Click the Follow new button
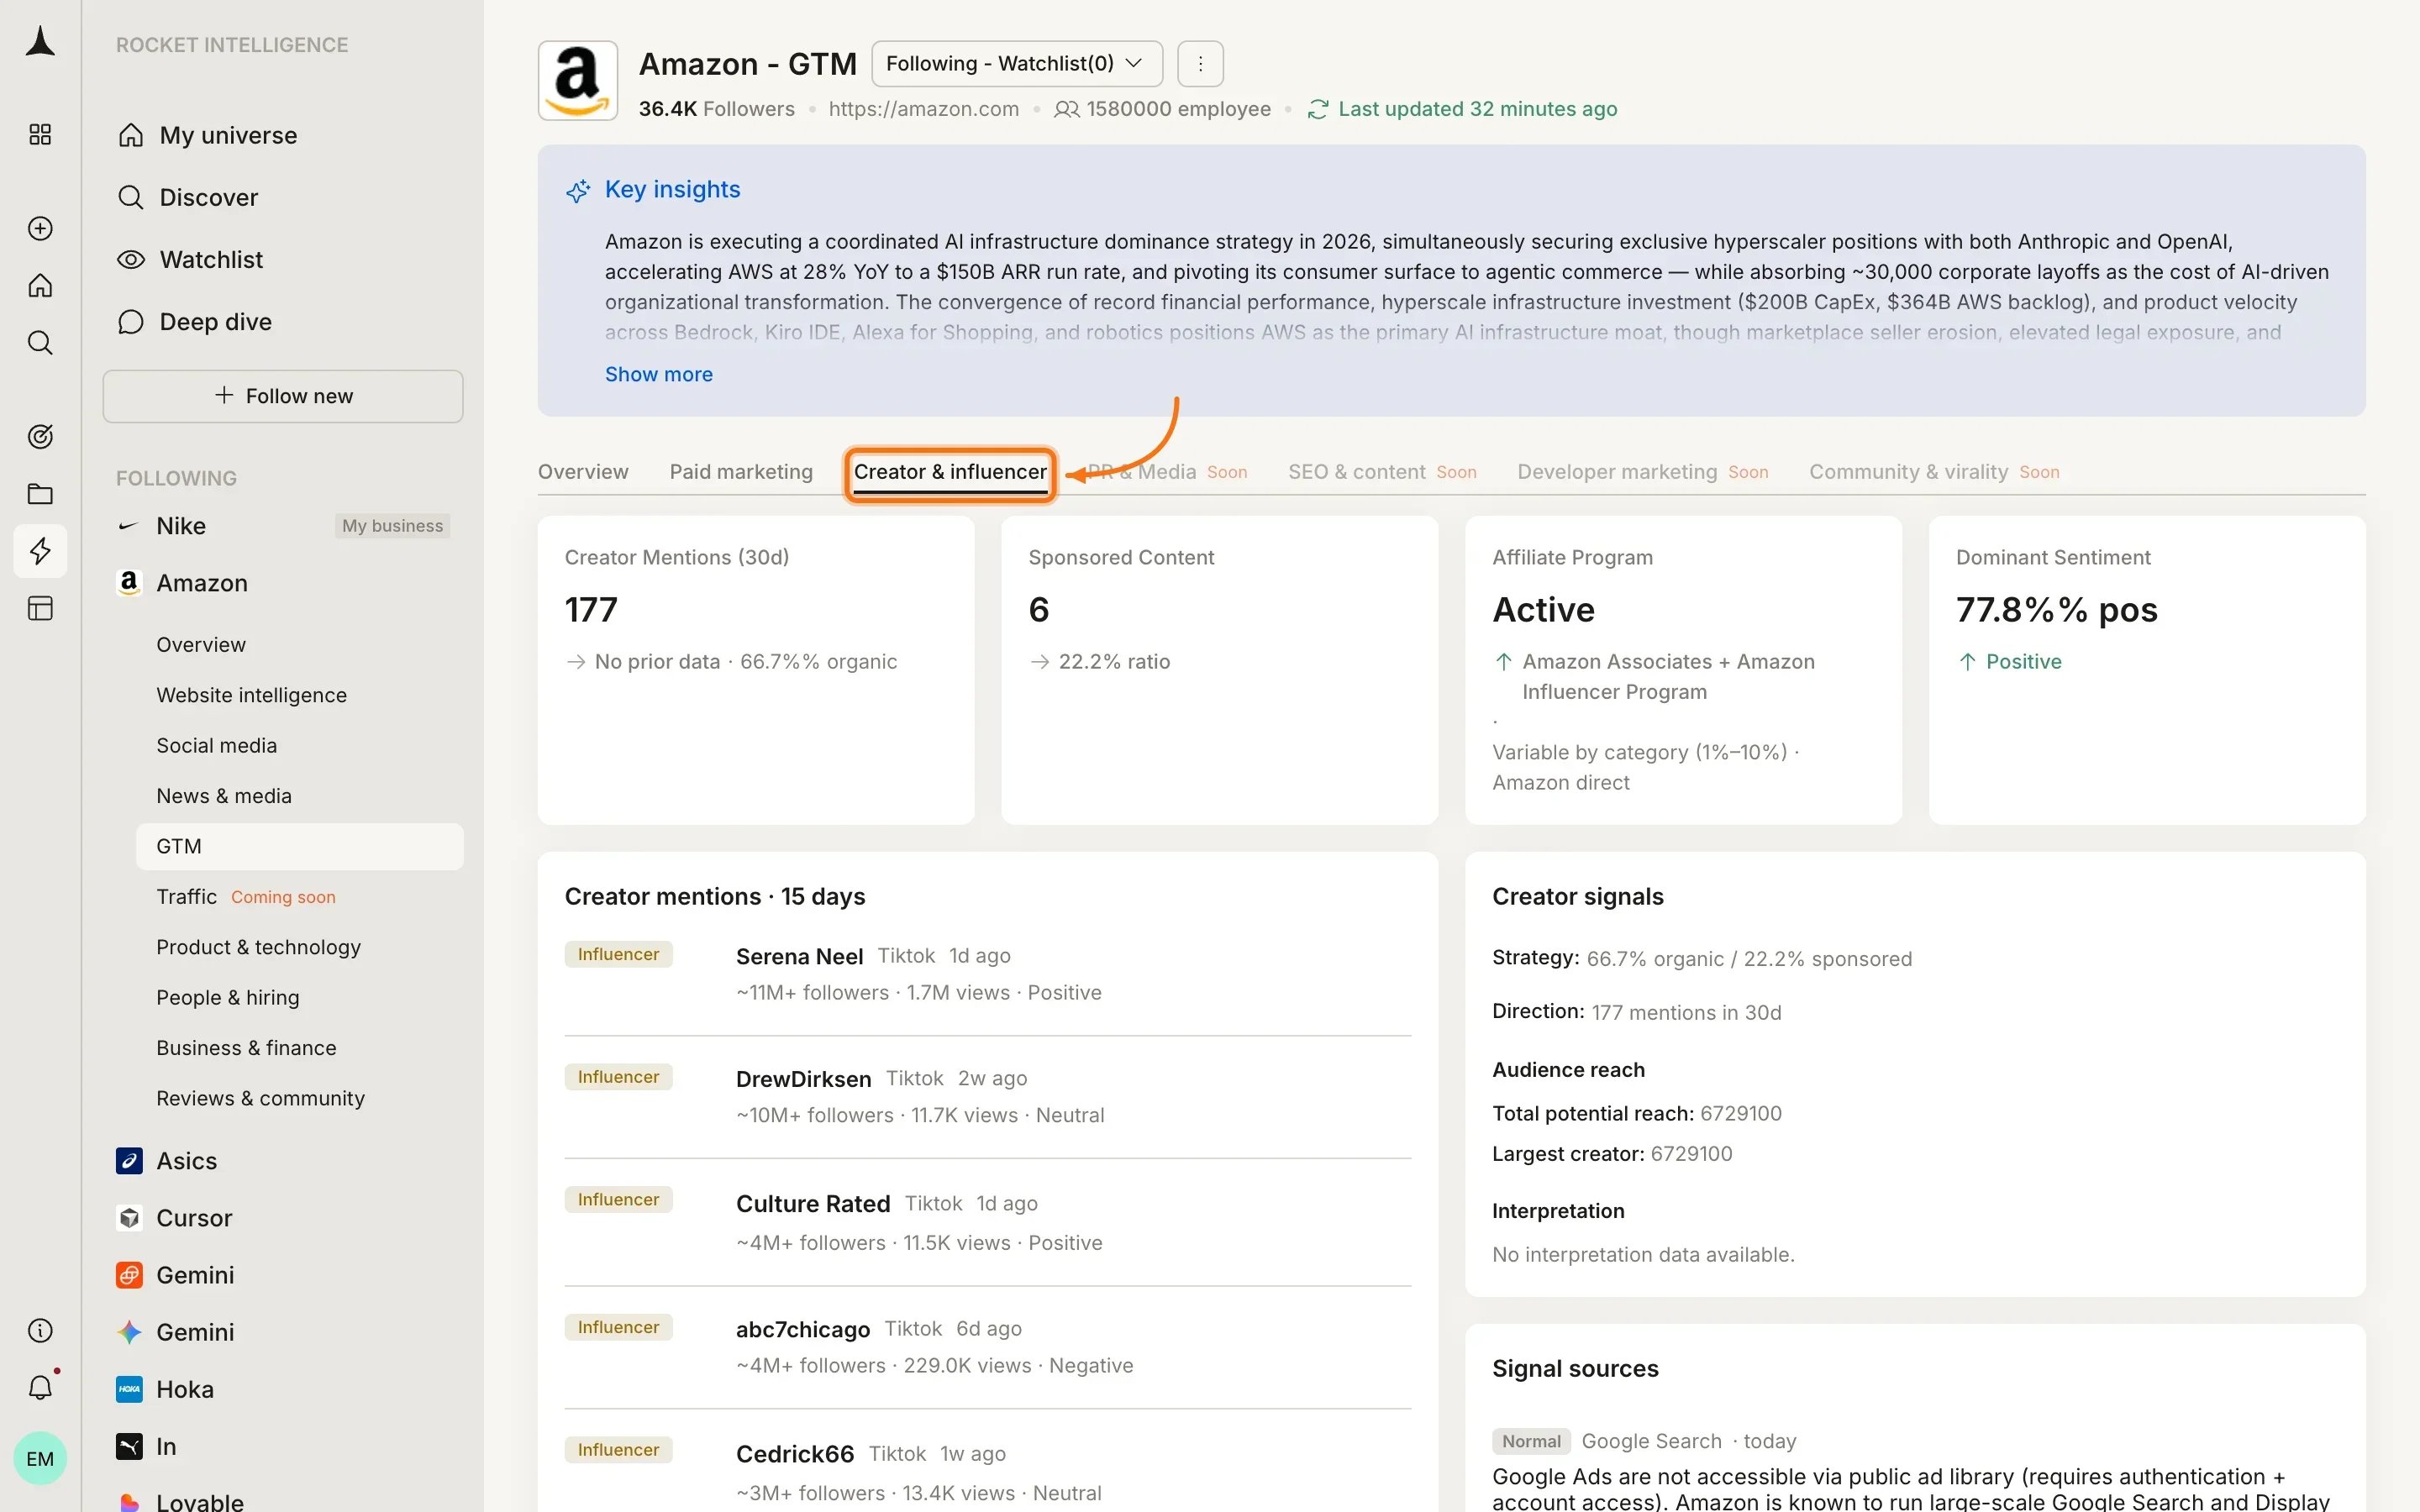 283,396
